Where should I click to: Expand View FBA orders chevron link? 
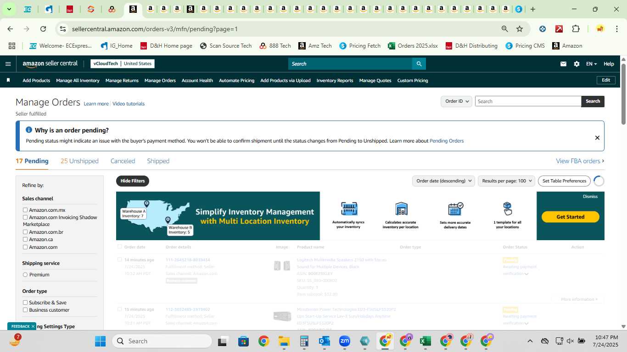point(580,161)
